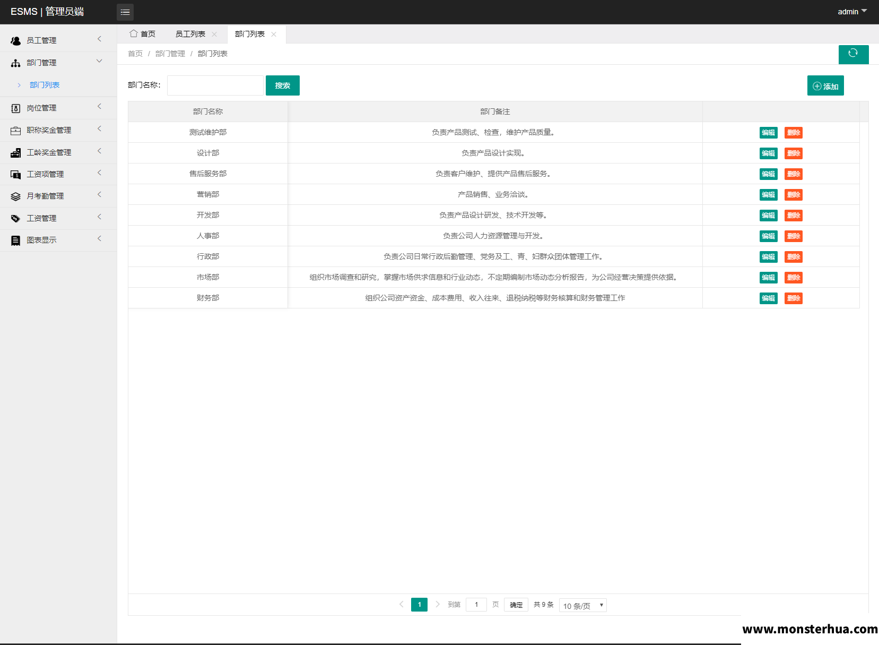Edit the 营销部 row
The width and height of the screenshot is (879, 645).
[768, 195]
